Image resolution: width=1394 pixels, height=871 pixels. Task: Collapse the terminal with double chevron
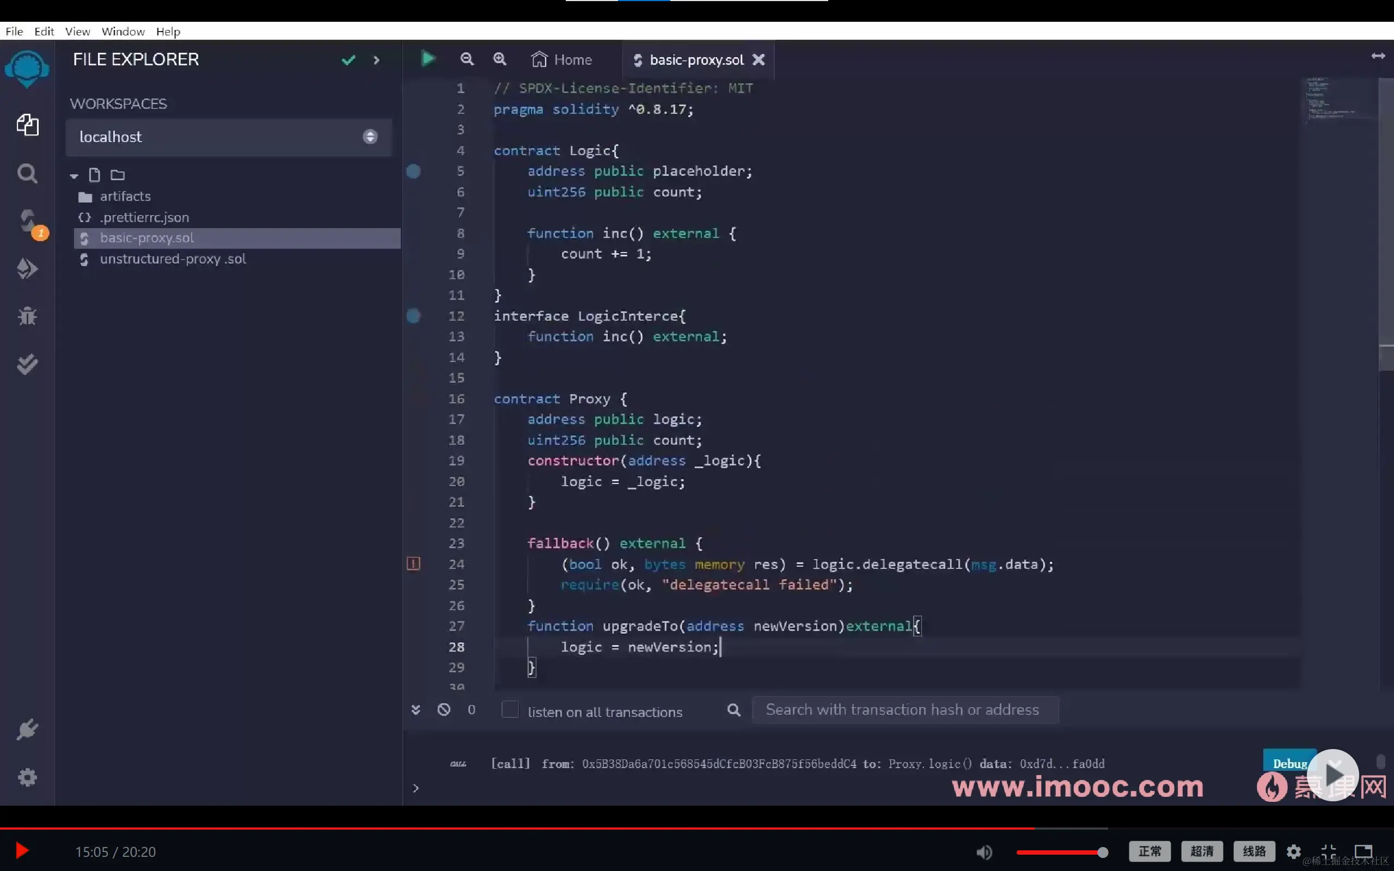[x=415, y=710]
